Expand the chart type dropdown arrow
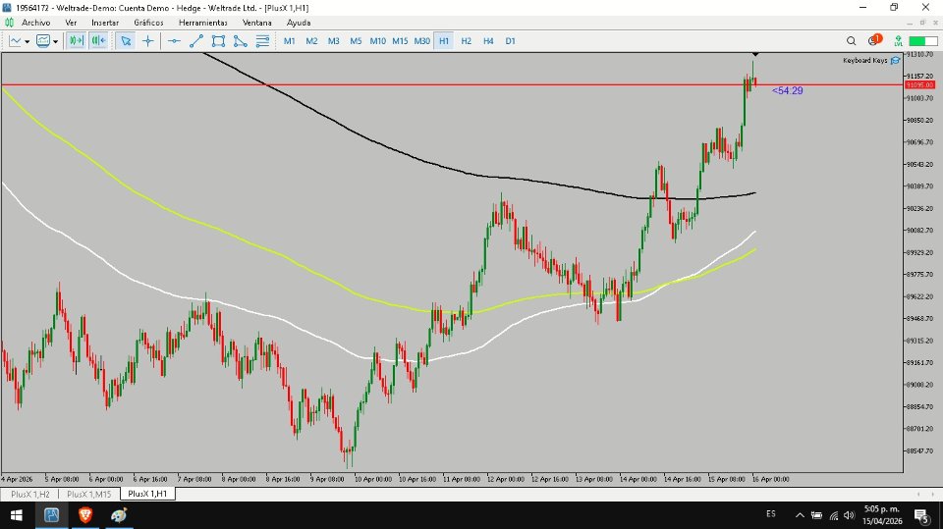The width and height of the screenshot is (943, 529). (x=28, y=41)
